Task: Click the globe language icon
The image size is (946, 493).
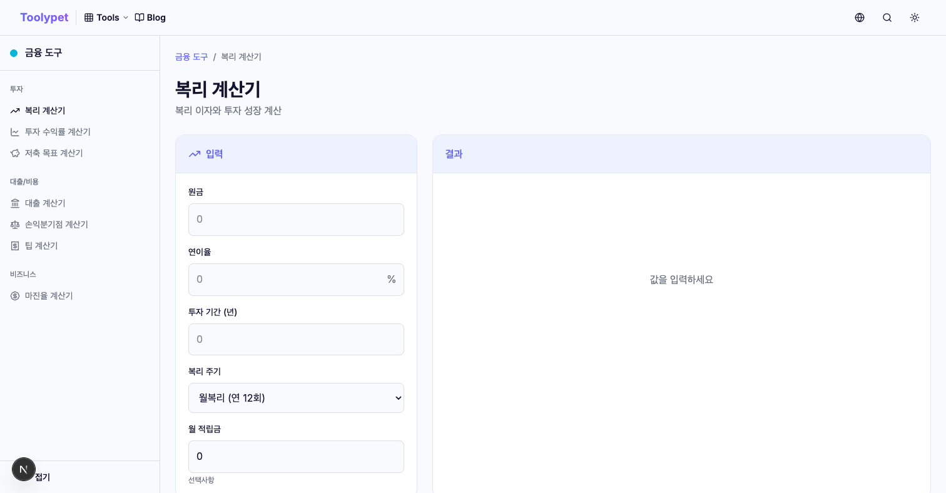Action: click(860, 18)
